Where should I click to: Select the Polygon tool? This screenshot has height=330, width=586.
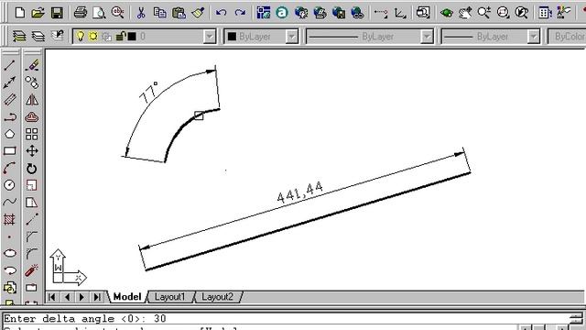coord(10,134)
